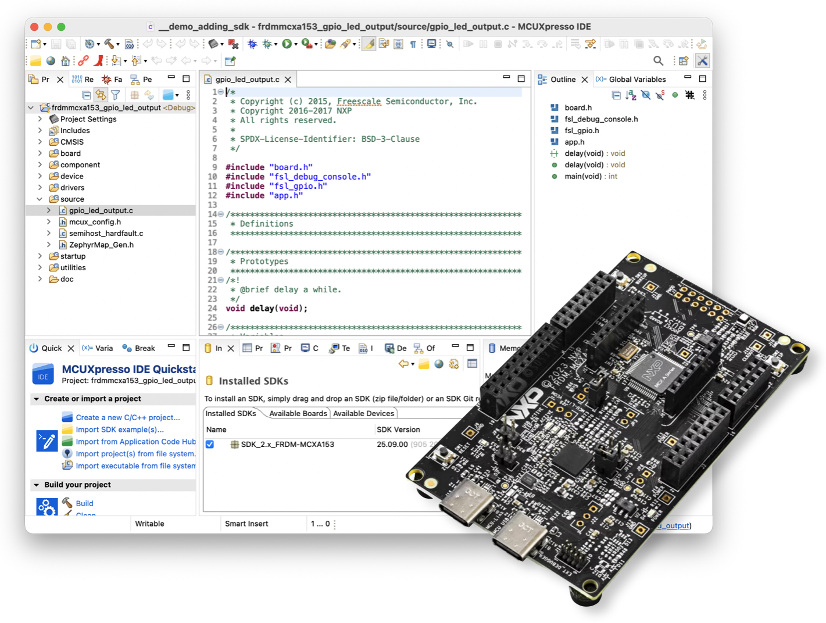Expand the startup folder
Viewport: 826px width, 623px height.
pyautogui.click(x=40, y=256)
